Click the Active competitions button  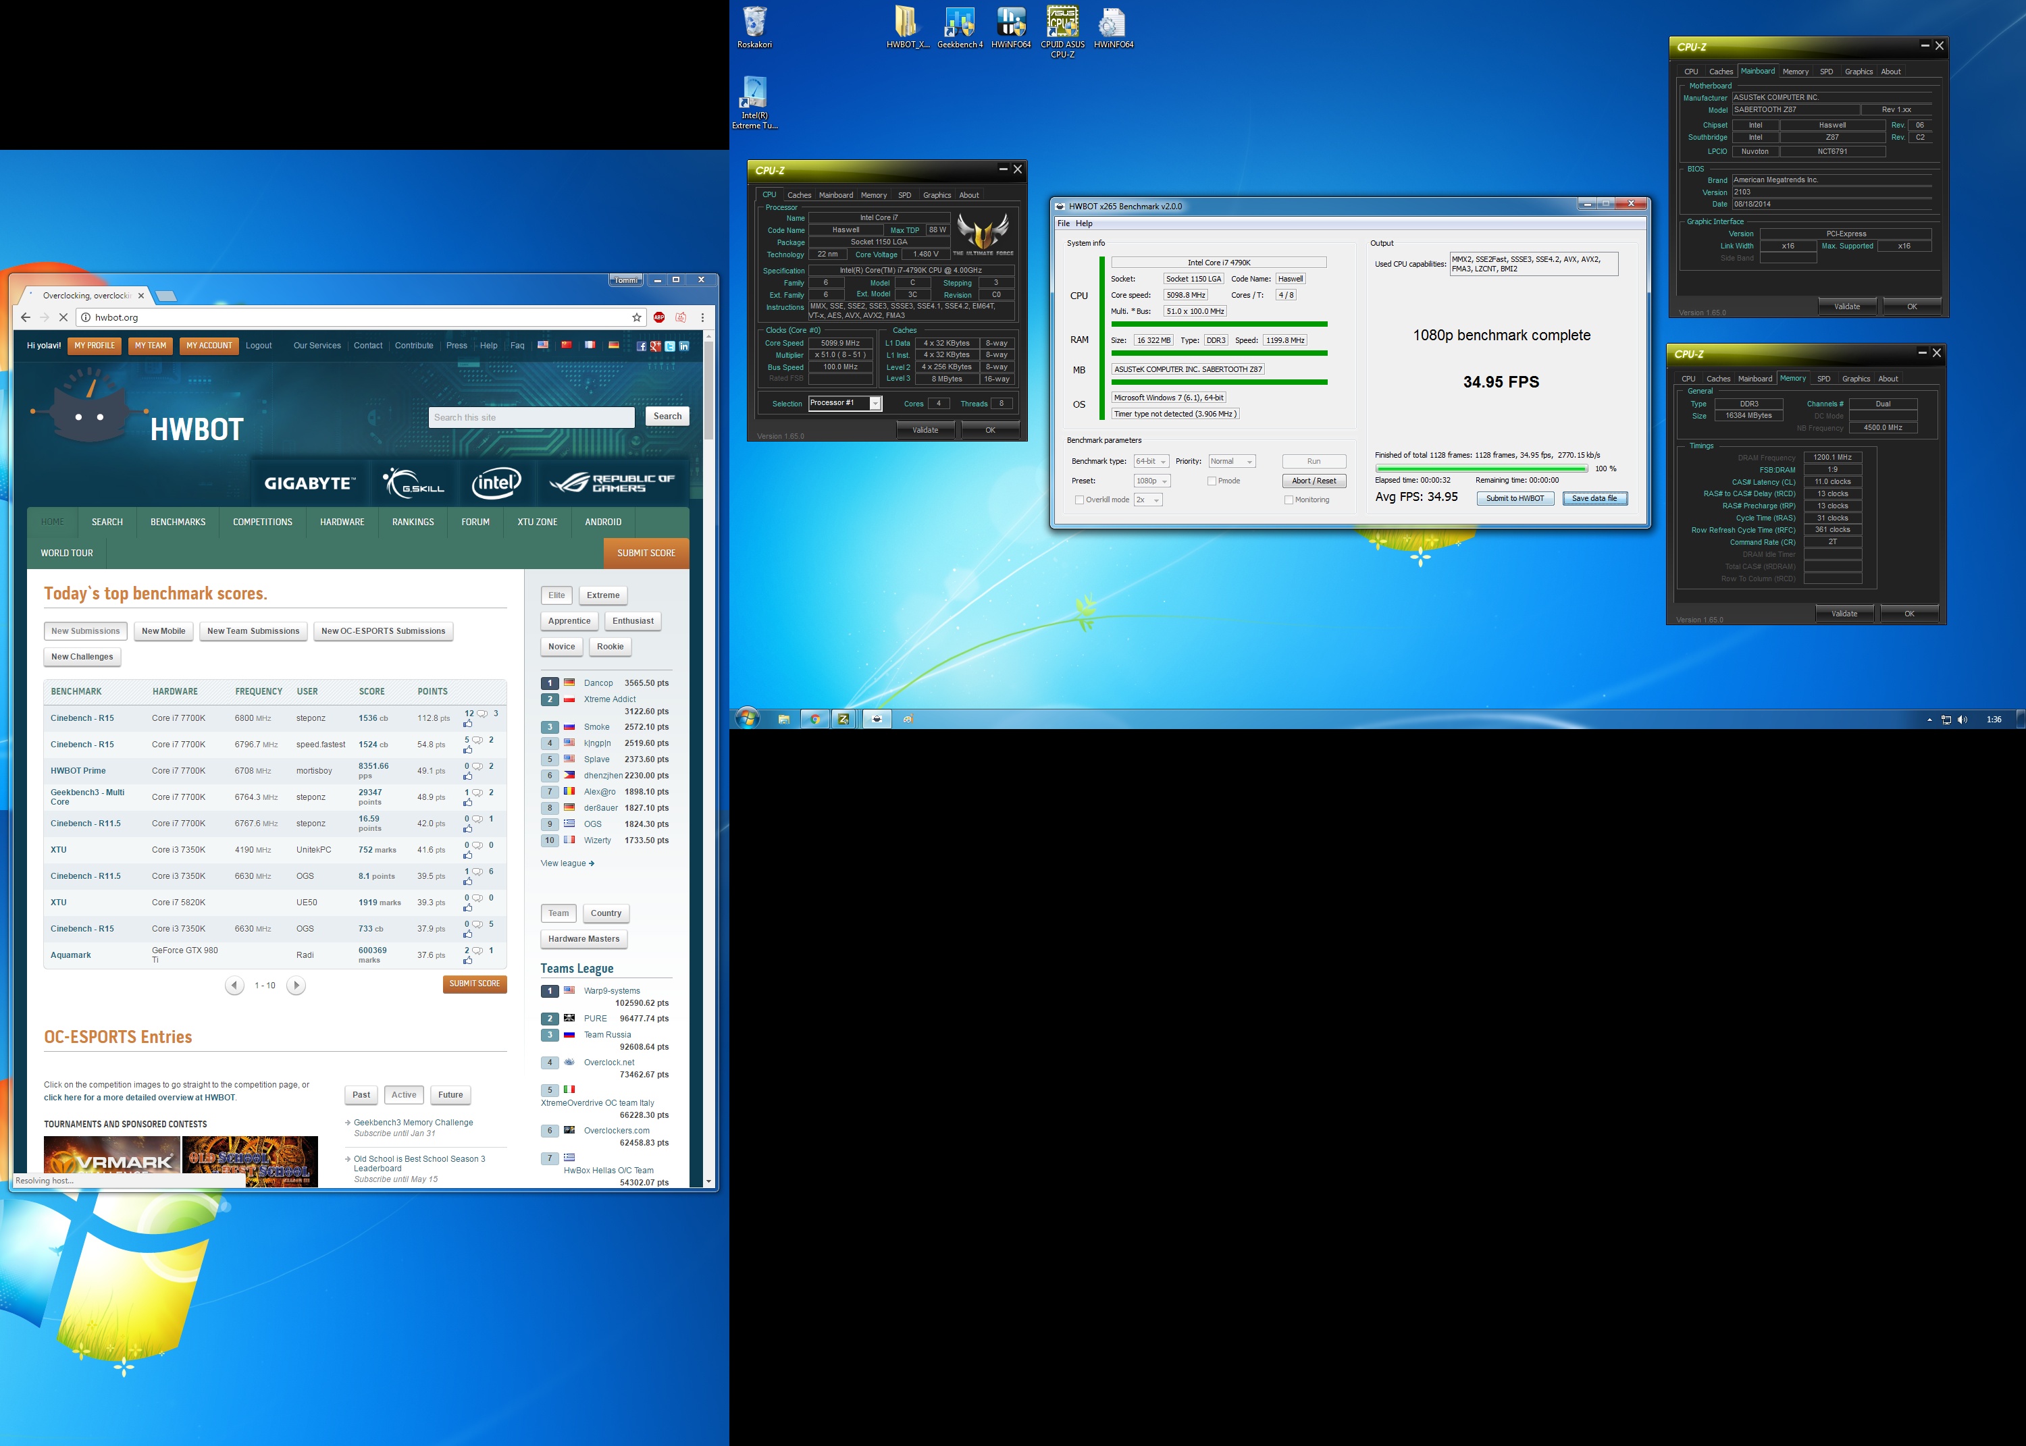coord(405,1095)
